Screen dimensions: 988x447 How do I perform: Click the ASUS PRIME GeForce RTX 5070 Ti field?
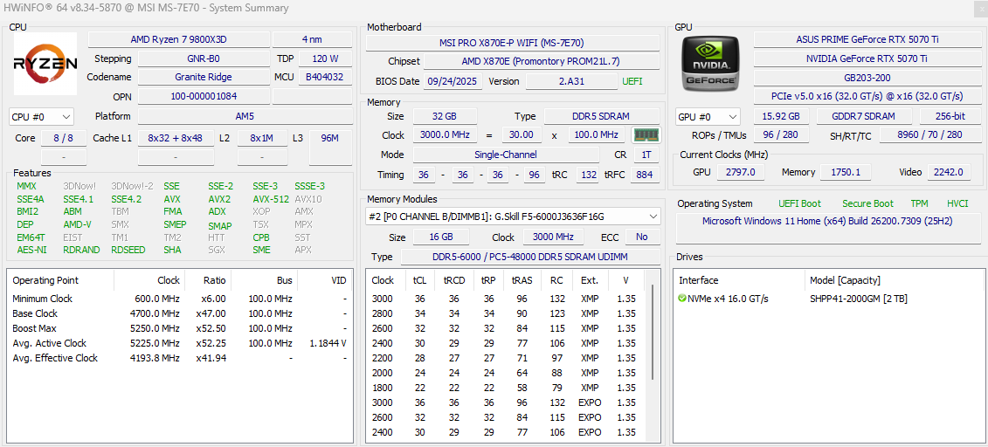point(867,39)
